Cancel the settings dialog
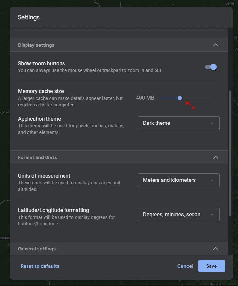The image size is (238, 286). tap(185, 266)
